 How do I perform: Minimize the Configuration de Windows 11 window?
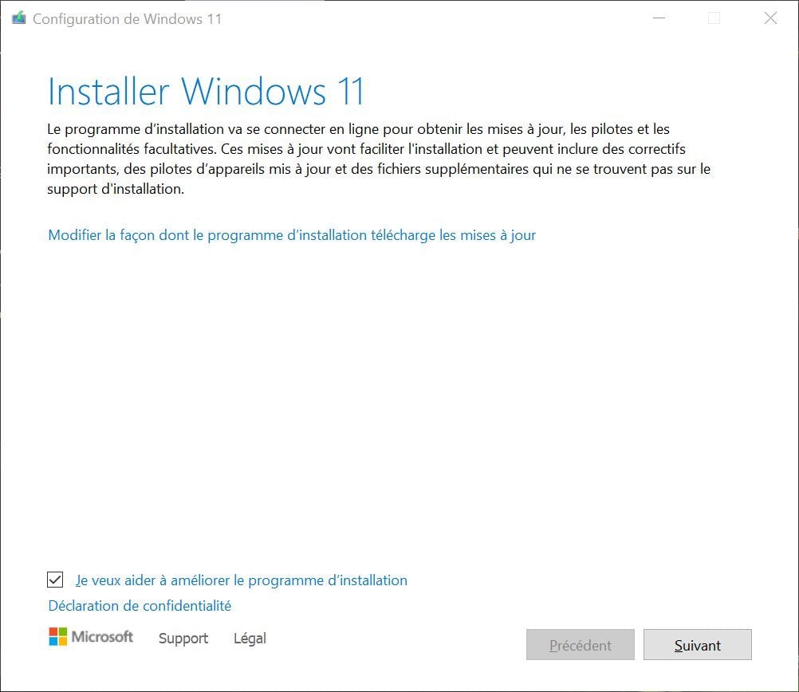click(x=659, y=18)
